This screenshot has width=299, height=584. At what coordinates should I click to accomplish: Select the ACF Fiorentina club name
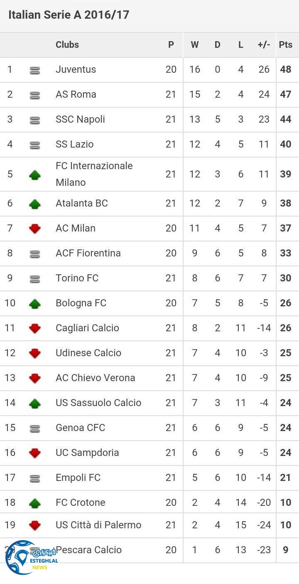point(88,253)
